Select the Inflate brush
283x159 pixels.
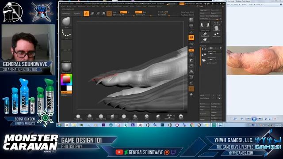pos(158,117)
